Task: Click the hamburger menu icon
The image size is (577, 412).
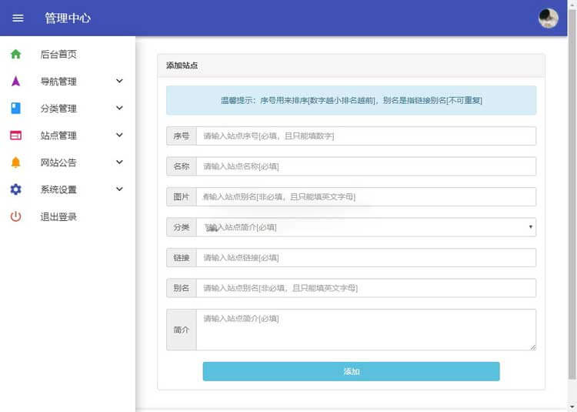Action: coord(18,18)
